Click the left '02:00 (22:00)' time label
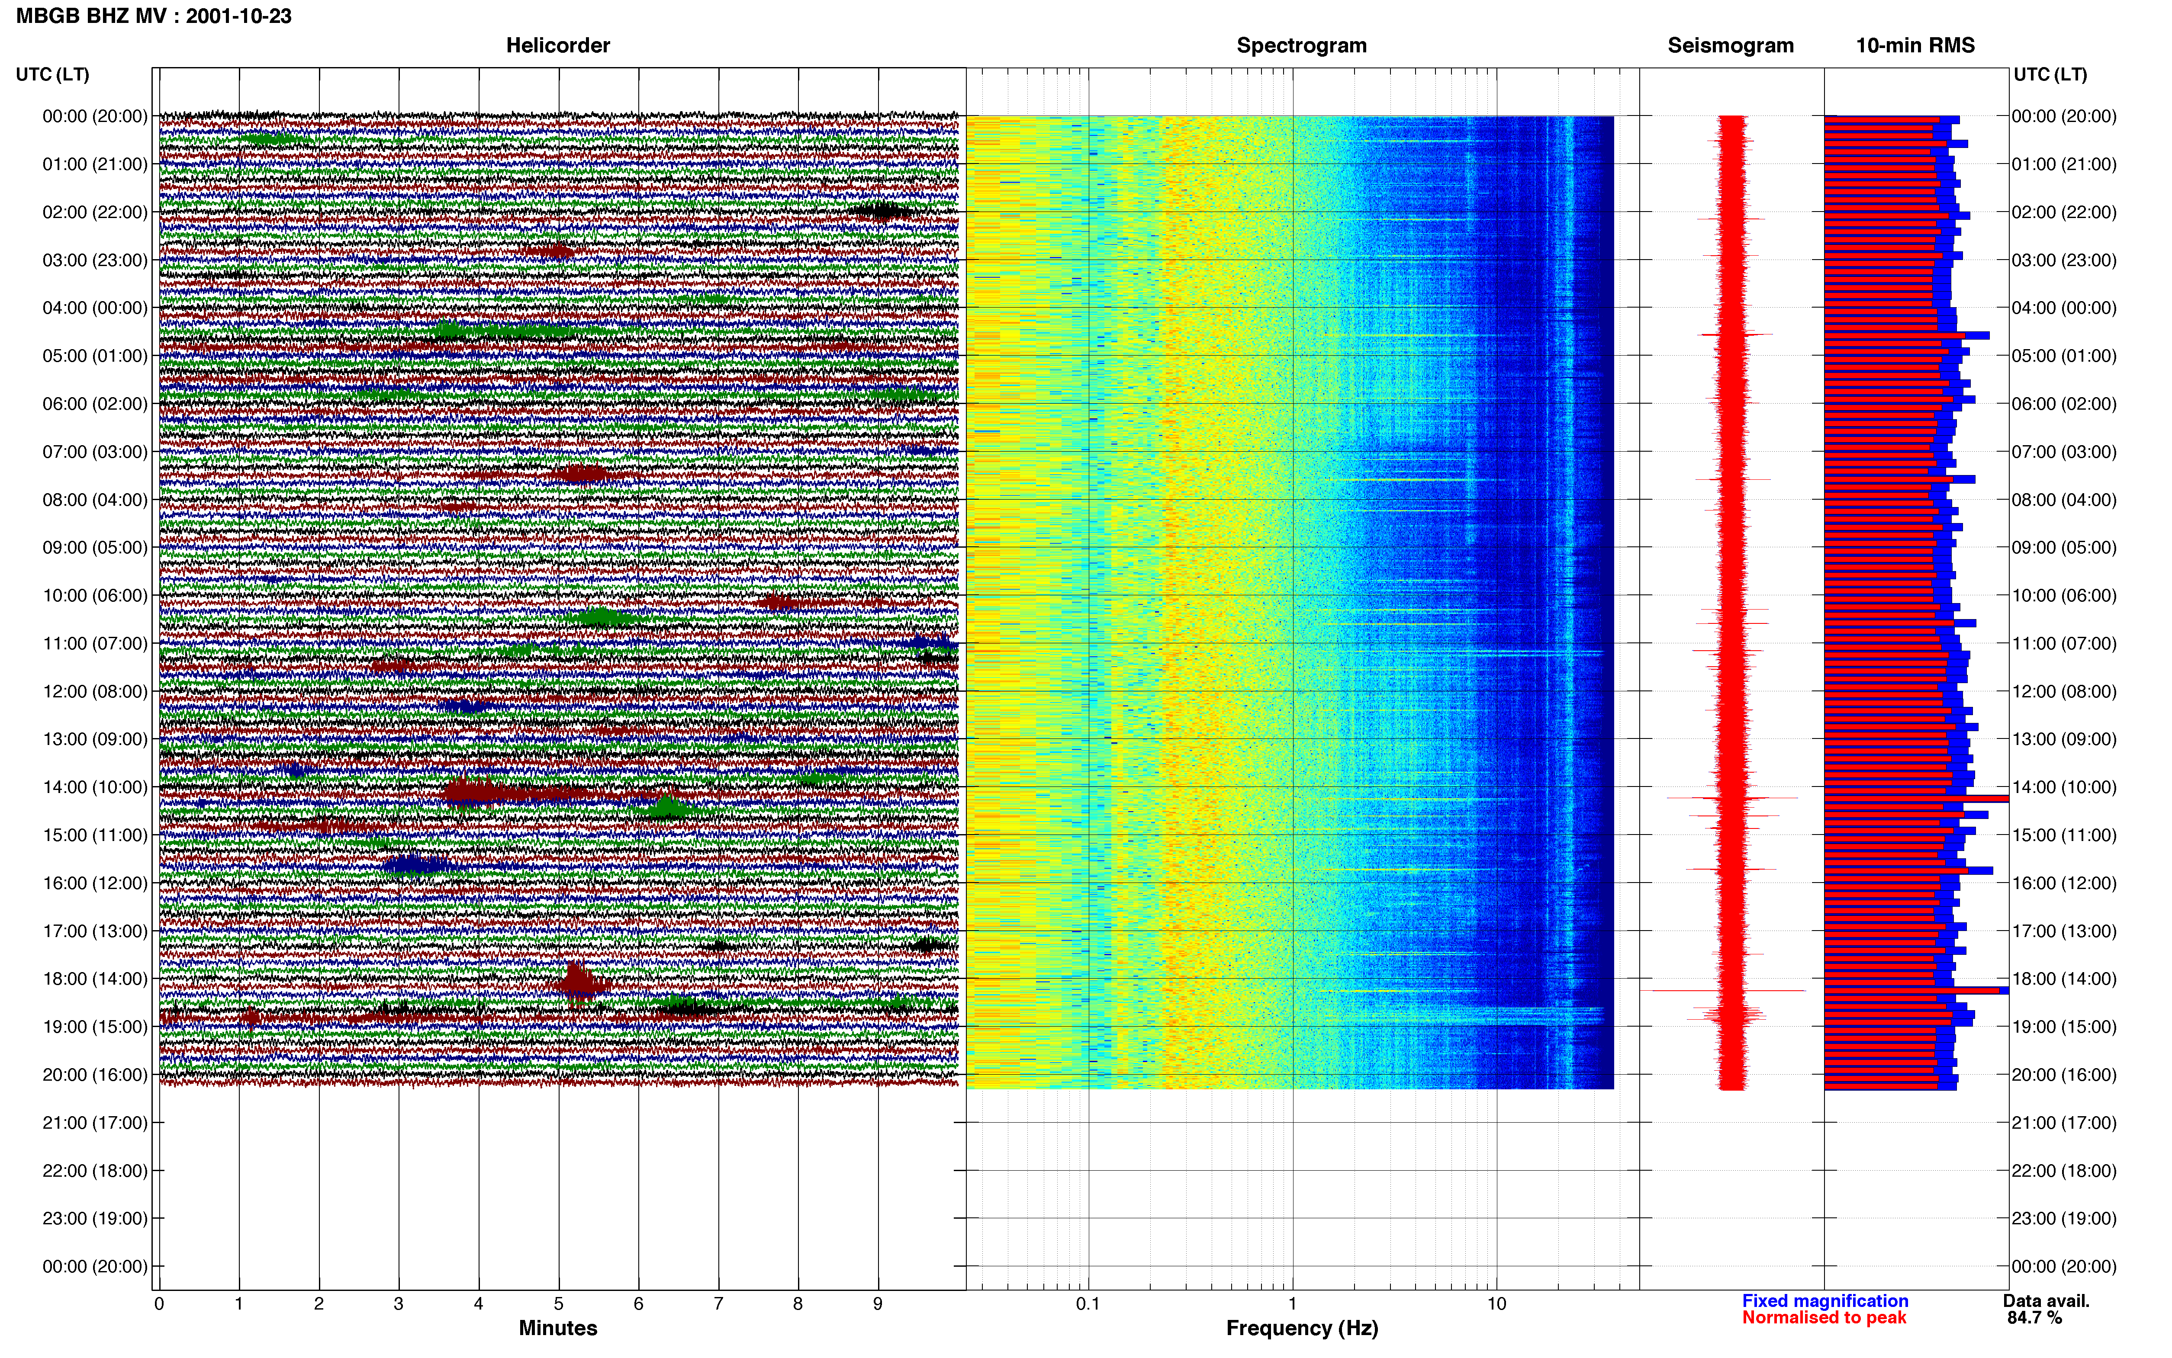The height and width of the screenshot is (1358, 2172). click(x=95, y=212)
